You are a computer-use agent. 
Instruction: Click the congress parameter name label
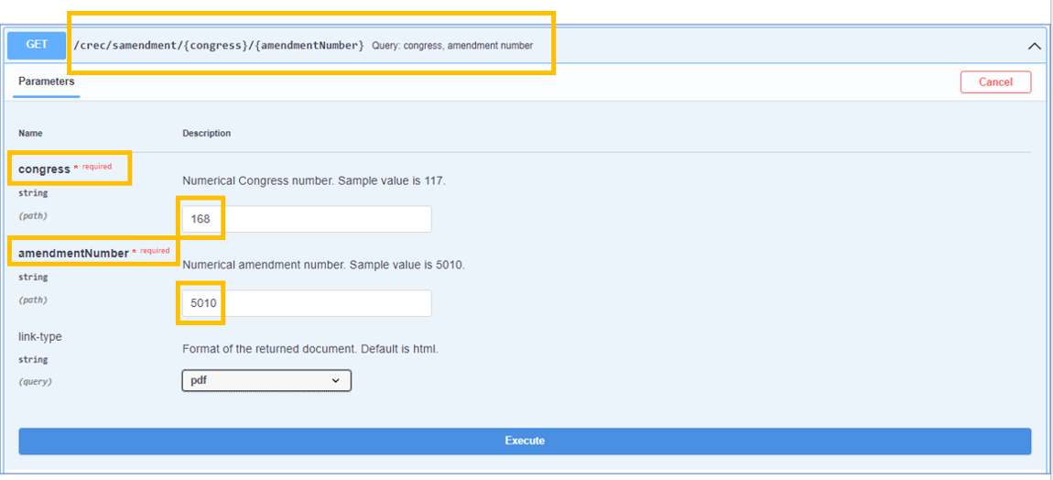click(44, 169)
